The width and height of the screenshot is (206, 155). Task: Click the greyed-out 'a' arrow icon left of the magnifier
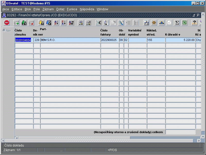[113, 23]
